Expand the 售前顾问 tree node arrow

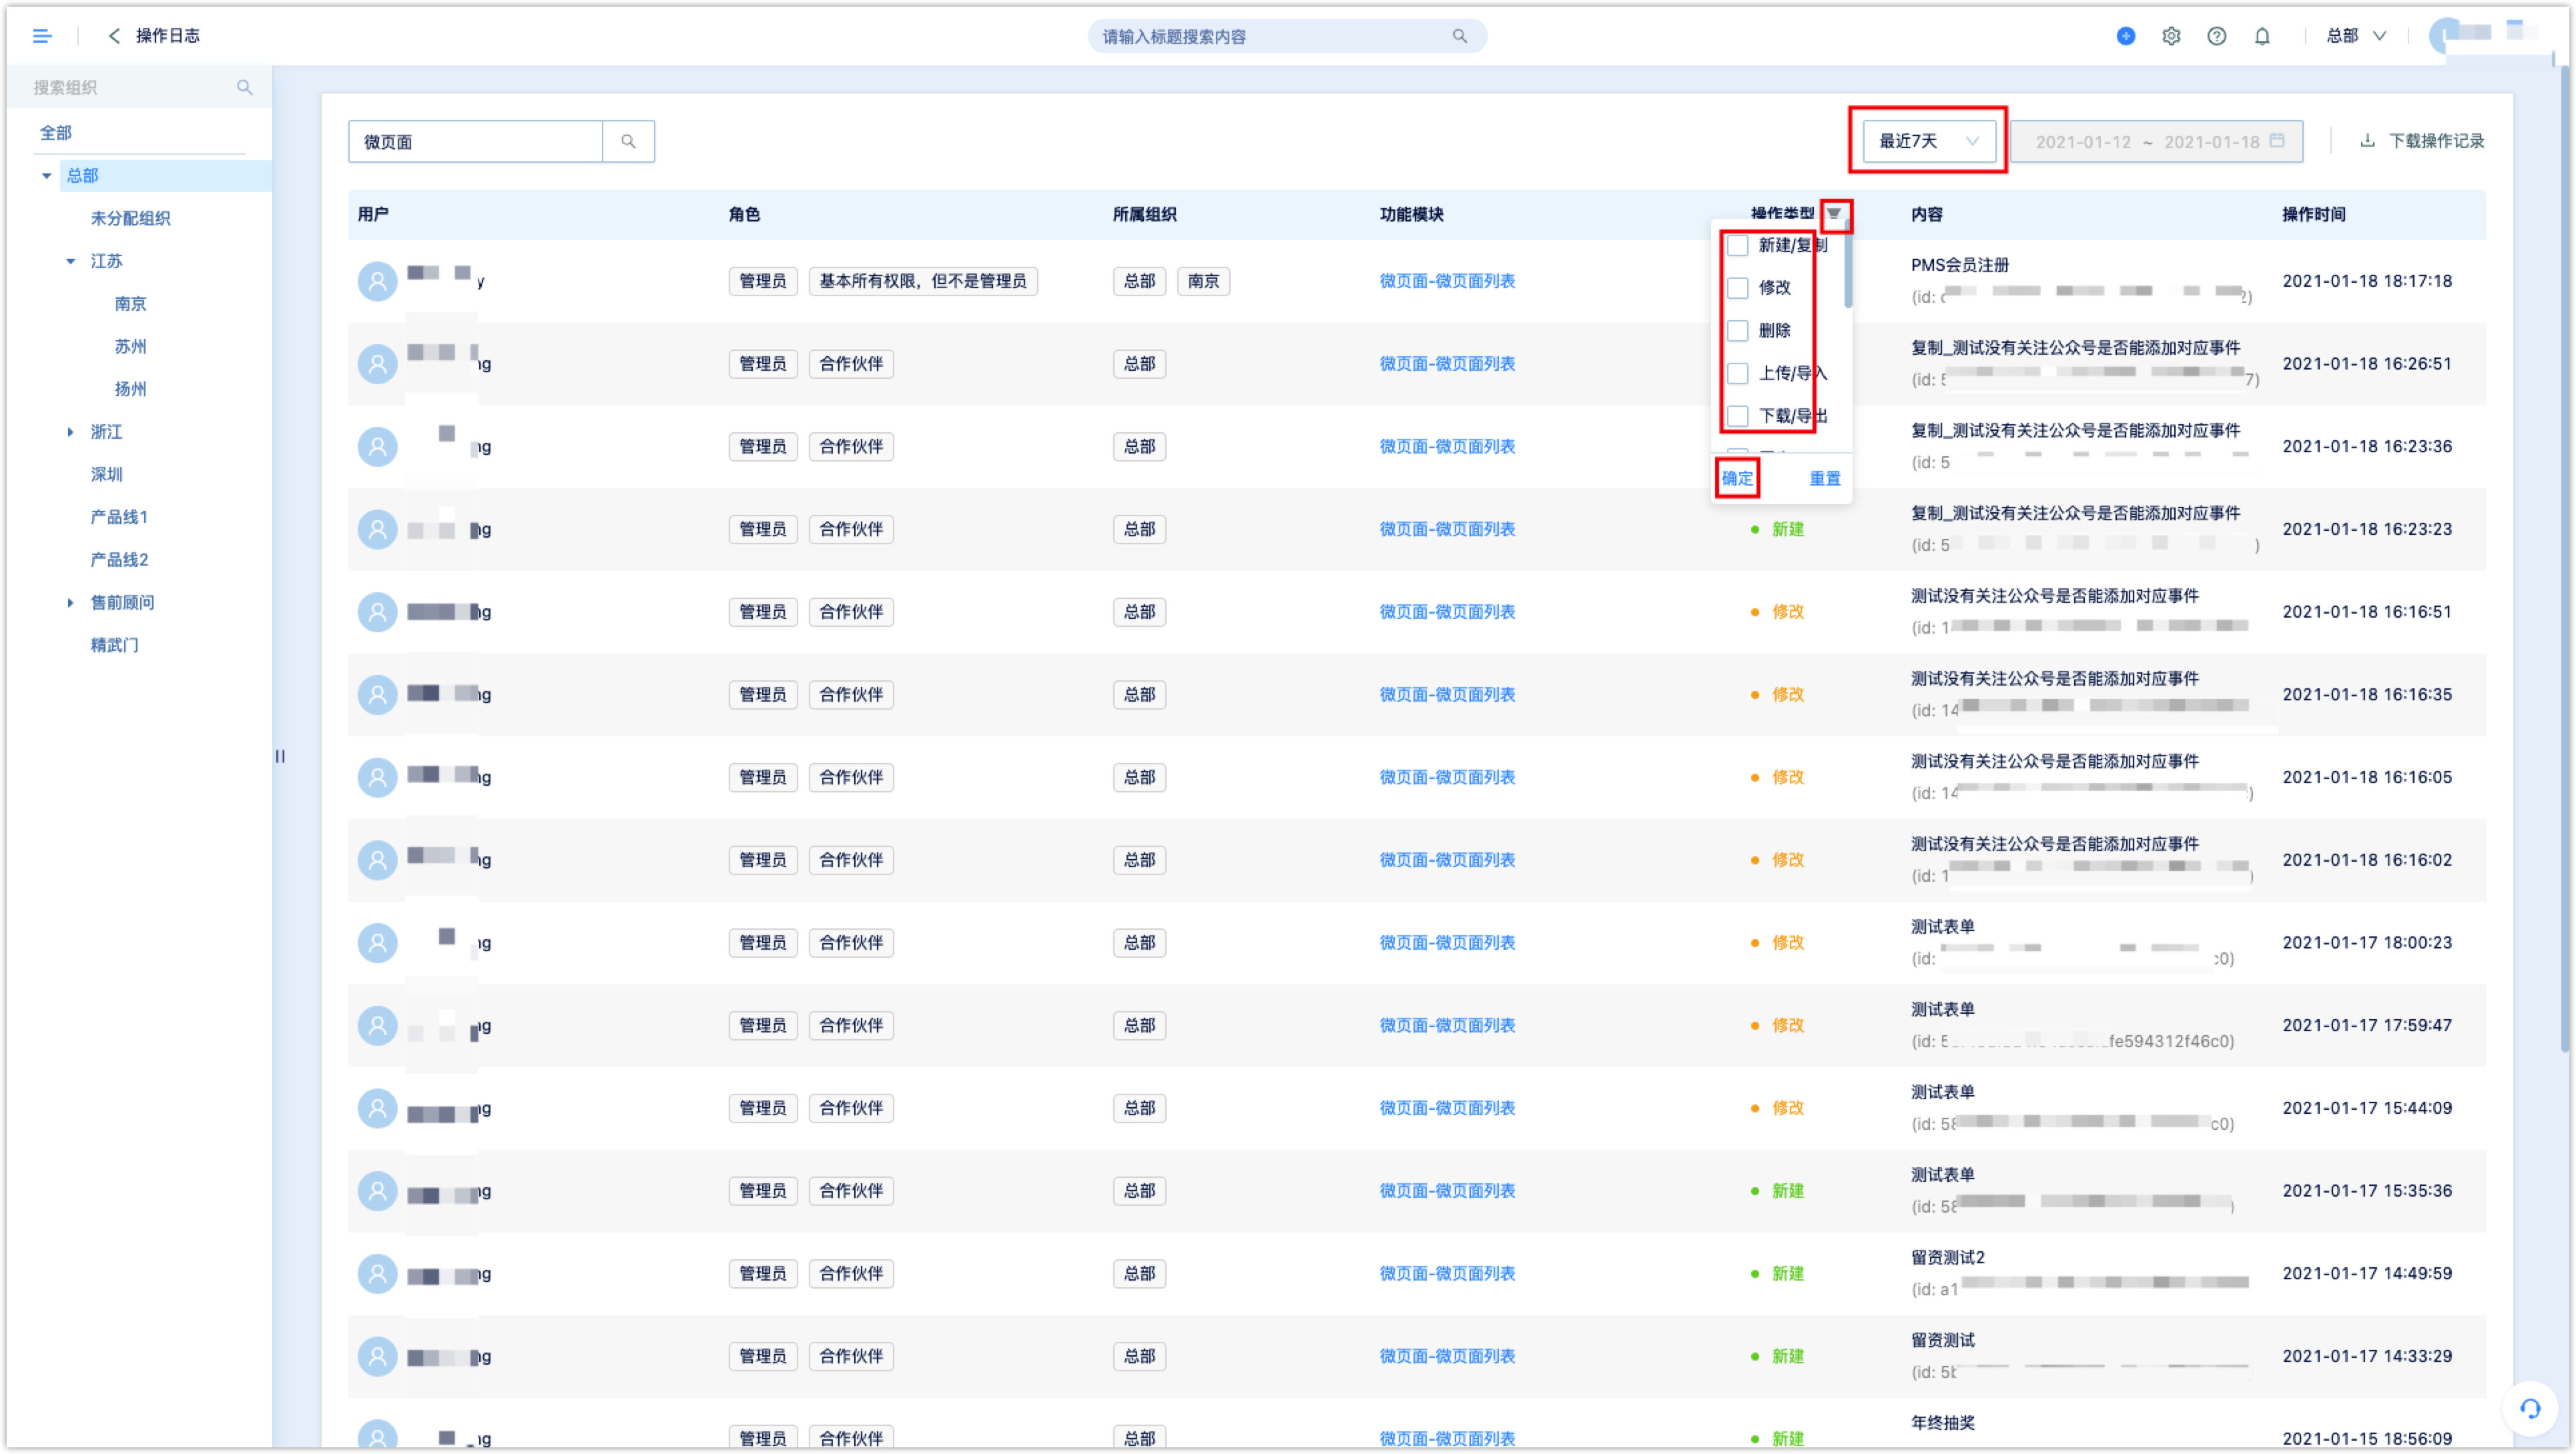click(x=70, y=602)
